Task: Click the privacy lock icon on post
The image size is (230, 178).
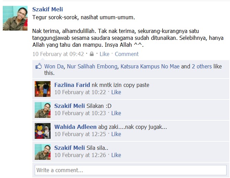Action: pyautogui.click(x=92, y=54)
